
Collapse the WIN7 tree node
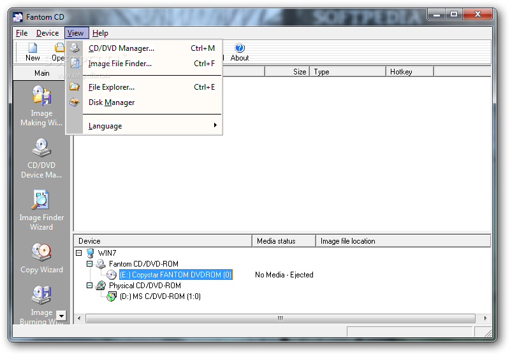point(78,253)
